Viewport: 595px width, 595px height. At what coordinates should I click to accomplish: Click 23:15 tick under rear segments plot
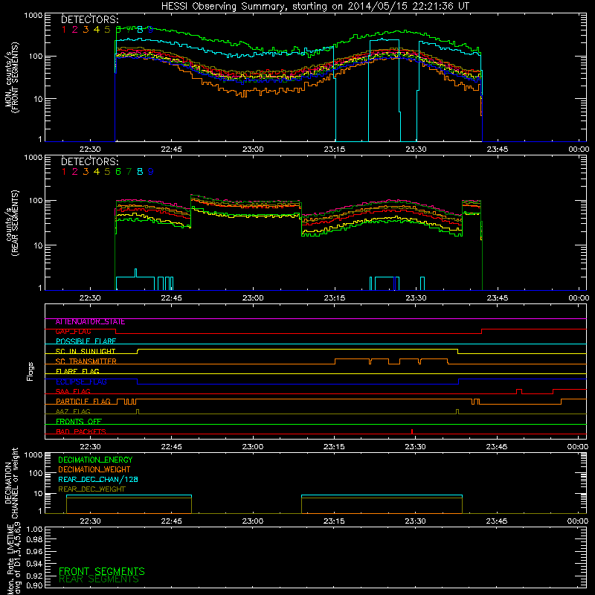click(x=335, y=298)
